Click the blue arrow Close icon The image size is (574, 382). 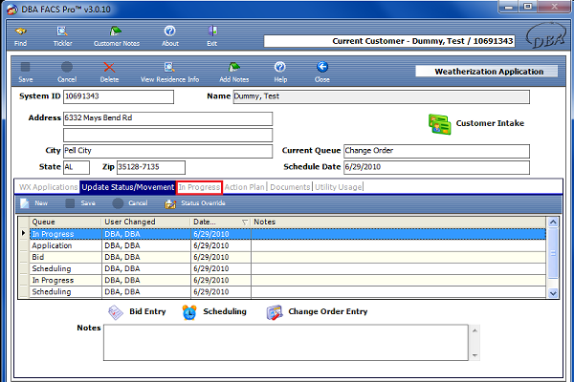click(x=322, y=67)
